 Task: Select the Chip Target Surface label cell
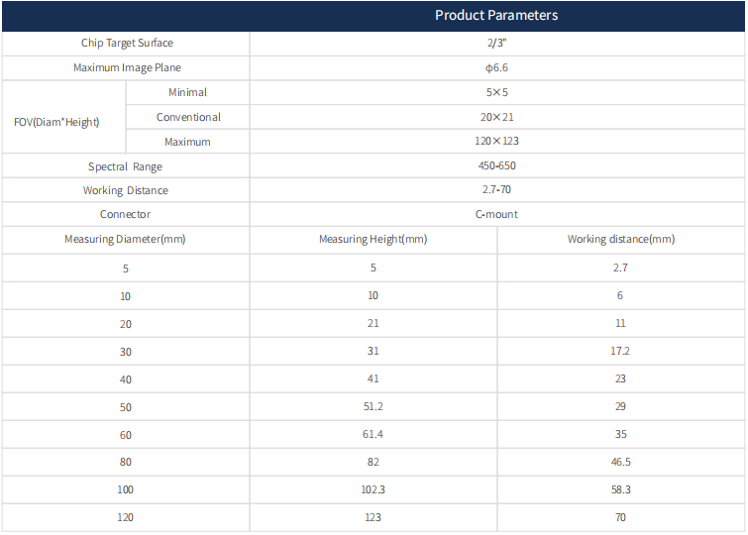(x=127, y=44)
